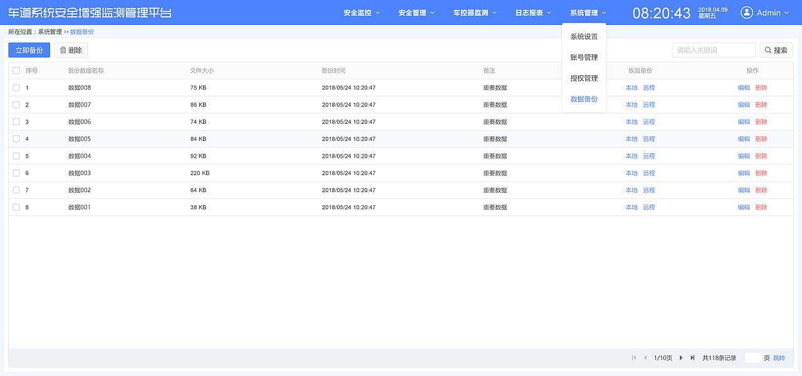Go to previous page arrow

coord(645,358)
